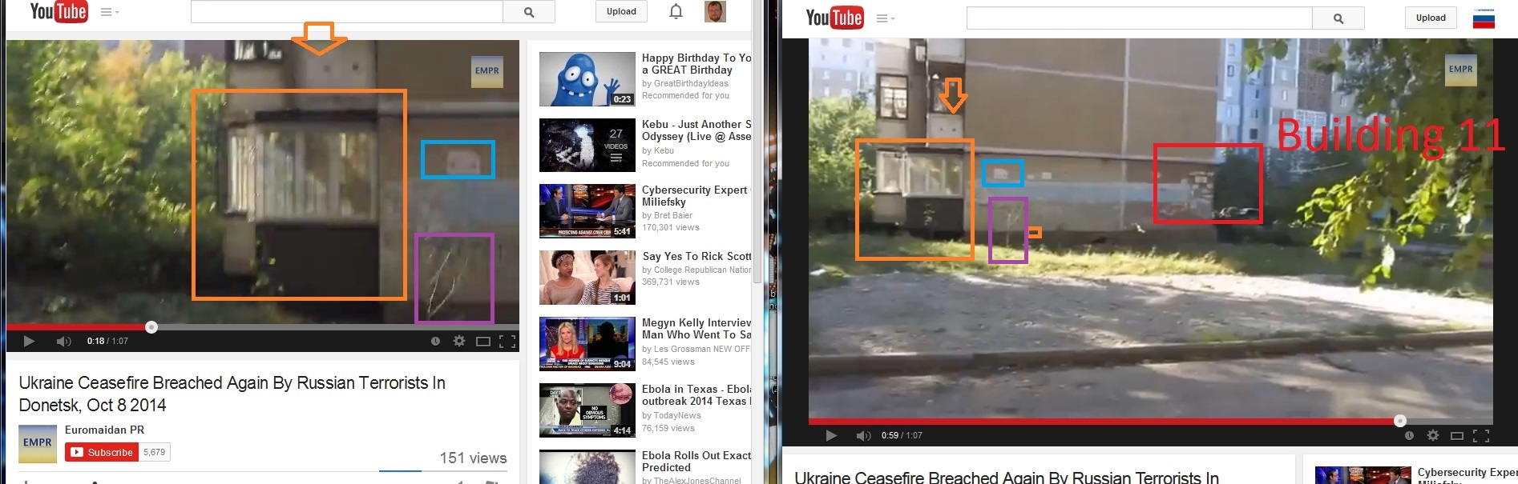Screen dimensions: 1518x484
Task: Click the search field in right window
Action: [x=1138, y=18]
